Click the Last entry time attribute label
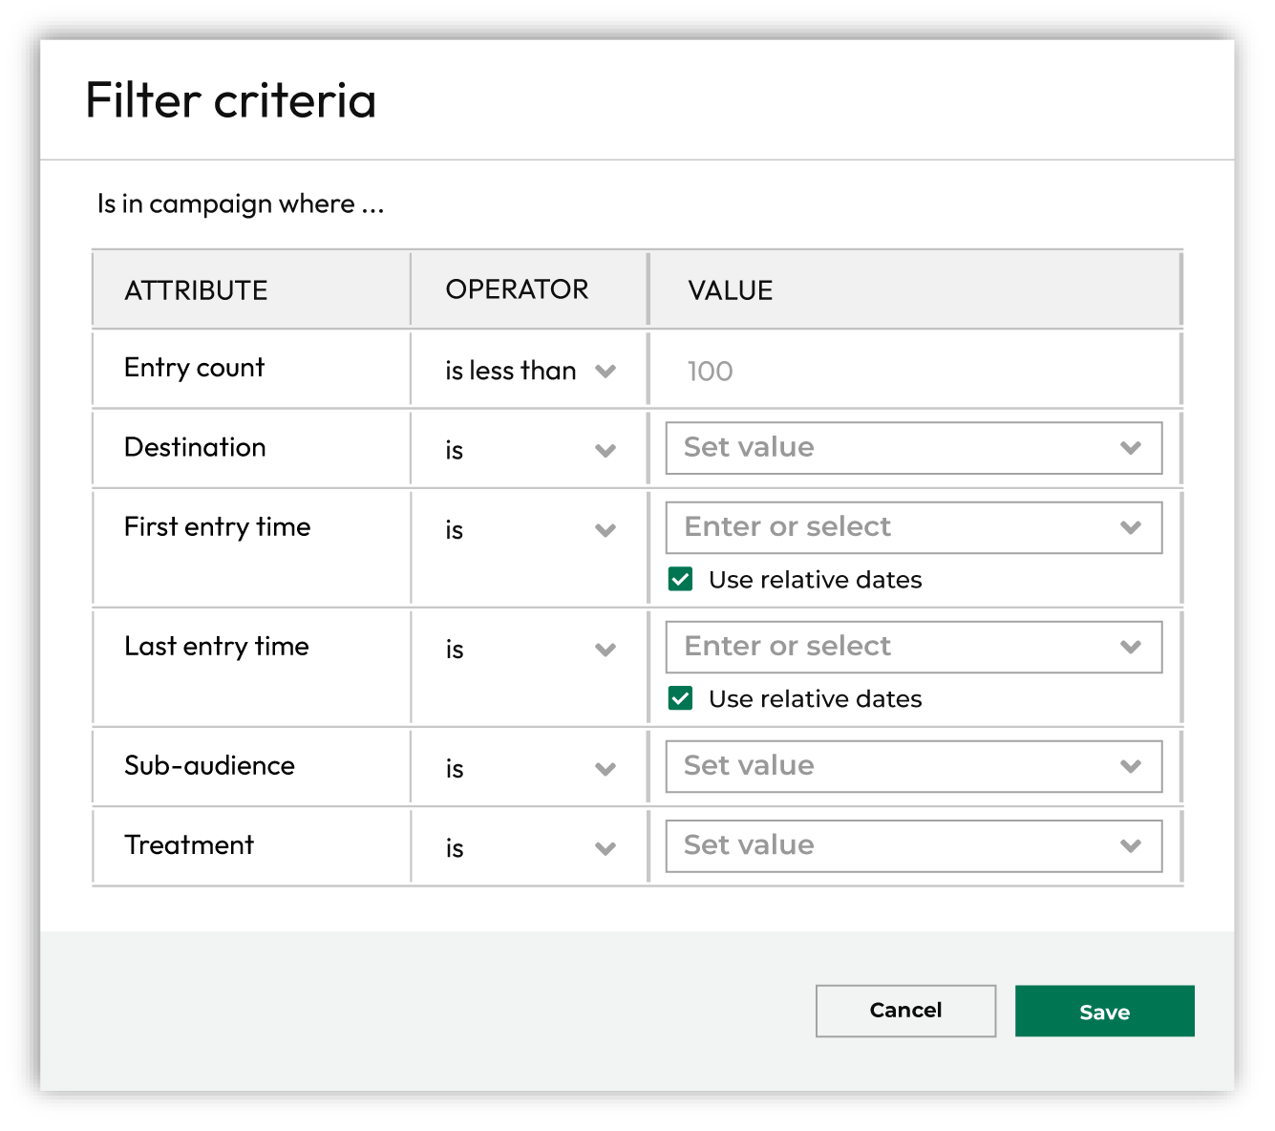 click(x=216, y=647)
